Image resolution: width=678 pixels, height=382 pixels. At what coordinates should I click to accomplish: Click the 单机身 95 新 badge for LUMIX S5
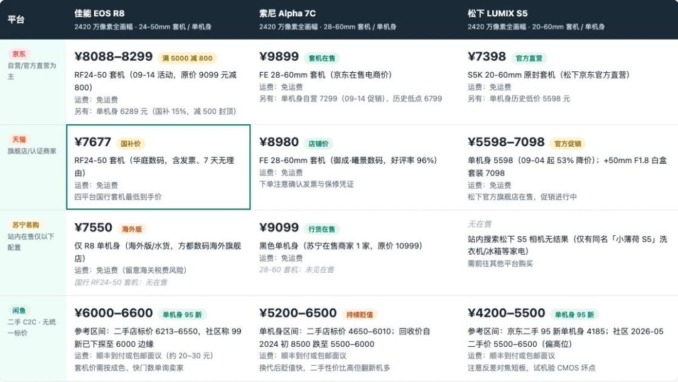coord(574,315)
